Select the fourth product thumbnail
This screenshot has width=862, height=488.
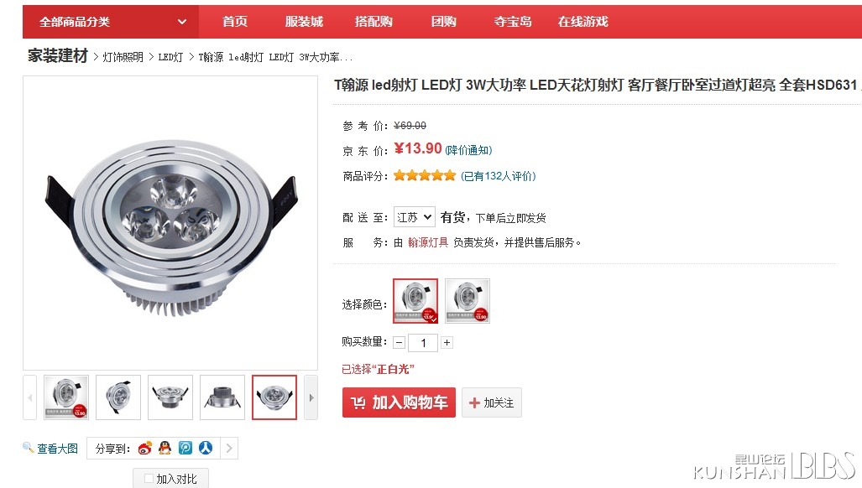pyautogui.click(x=222, y=397)
